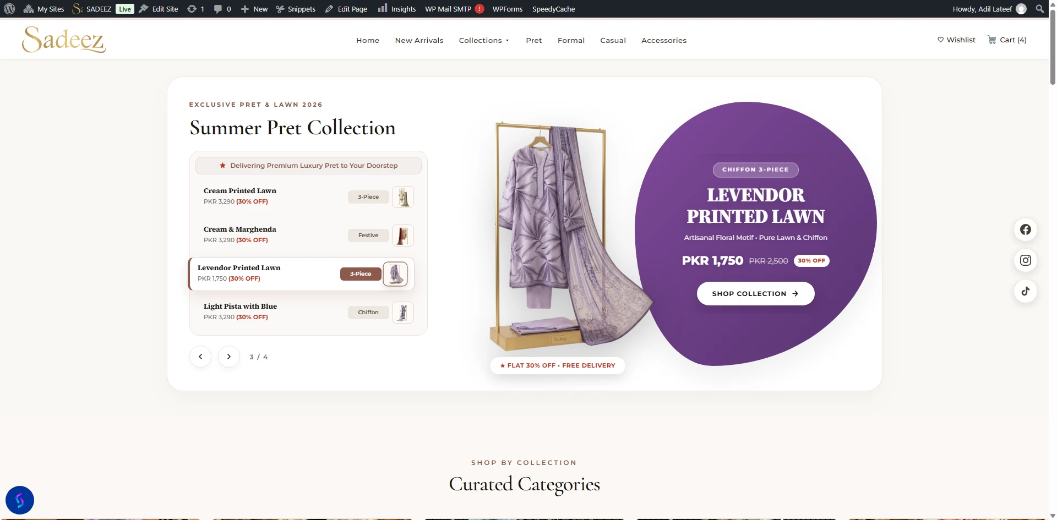Open the SADEEZ site menu
1057x520 pixels.
tap(92, 9)
